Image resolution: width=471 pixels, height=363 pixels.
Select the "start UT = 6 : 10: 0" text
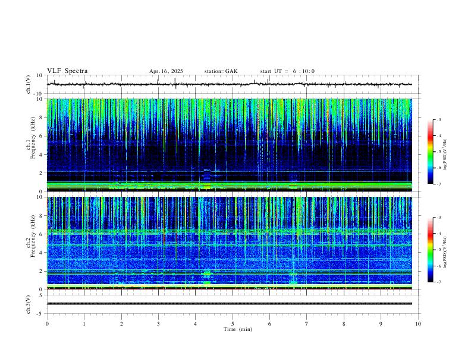[x=287, y=71]
